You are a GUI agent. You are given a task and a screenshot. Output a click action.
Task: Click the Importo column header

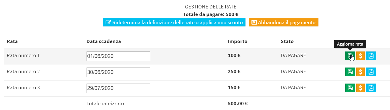(238, 41)
